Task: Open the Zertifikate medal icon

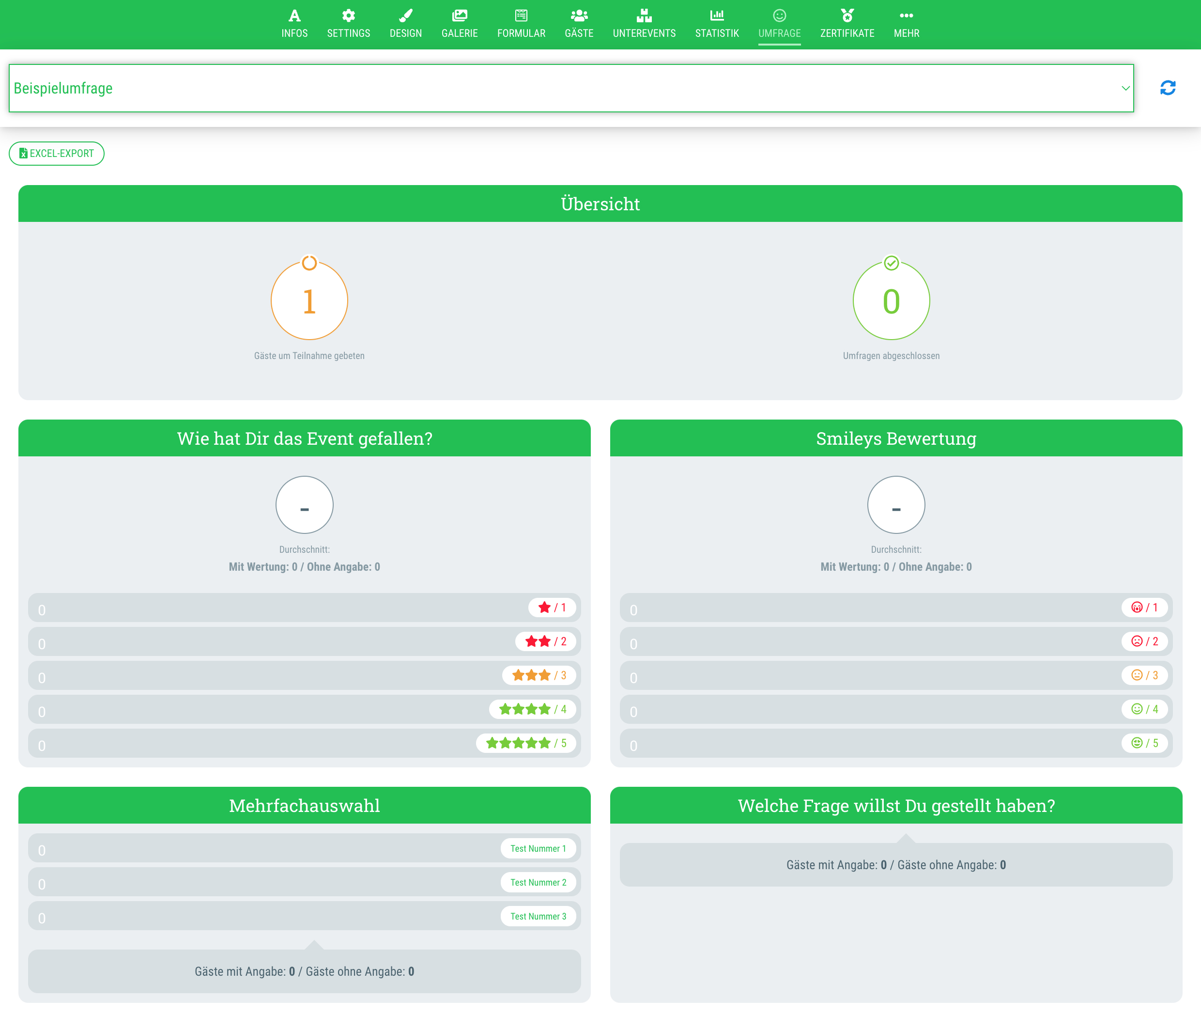Action: [x=847, y=16]
